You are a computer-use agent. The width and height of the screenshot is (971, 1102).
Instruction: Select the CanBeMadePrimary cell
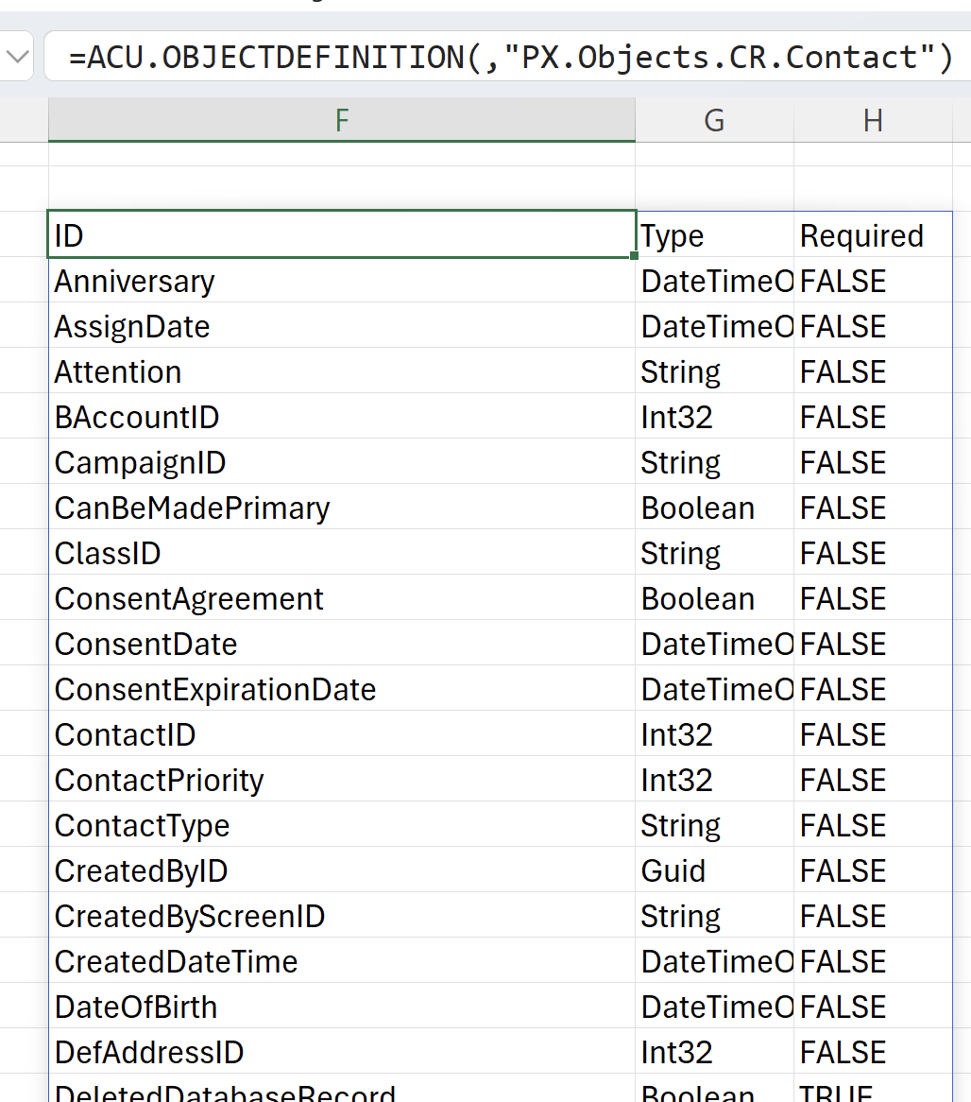pyautogui.click(x=341, y=508)
